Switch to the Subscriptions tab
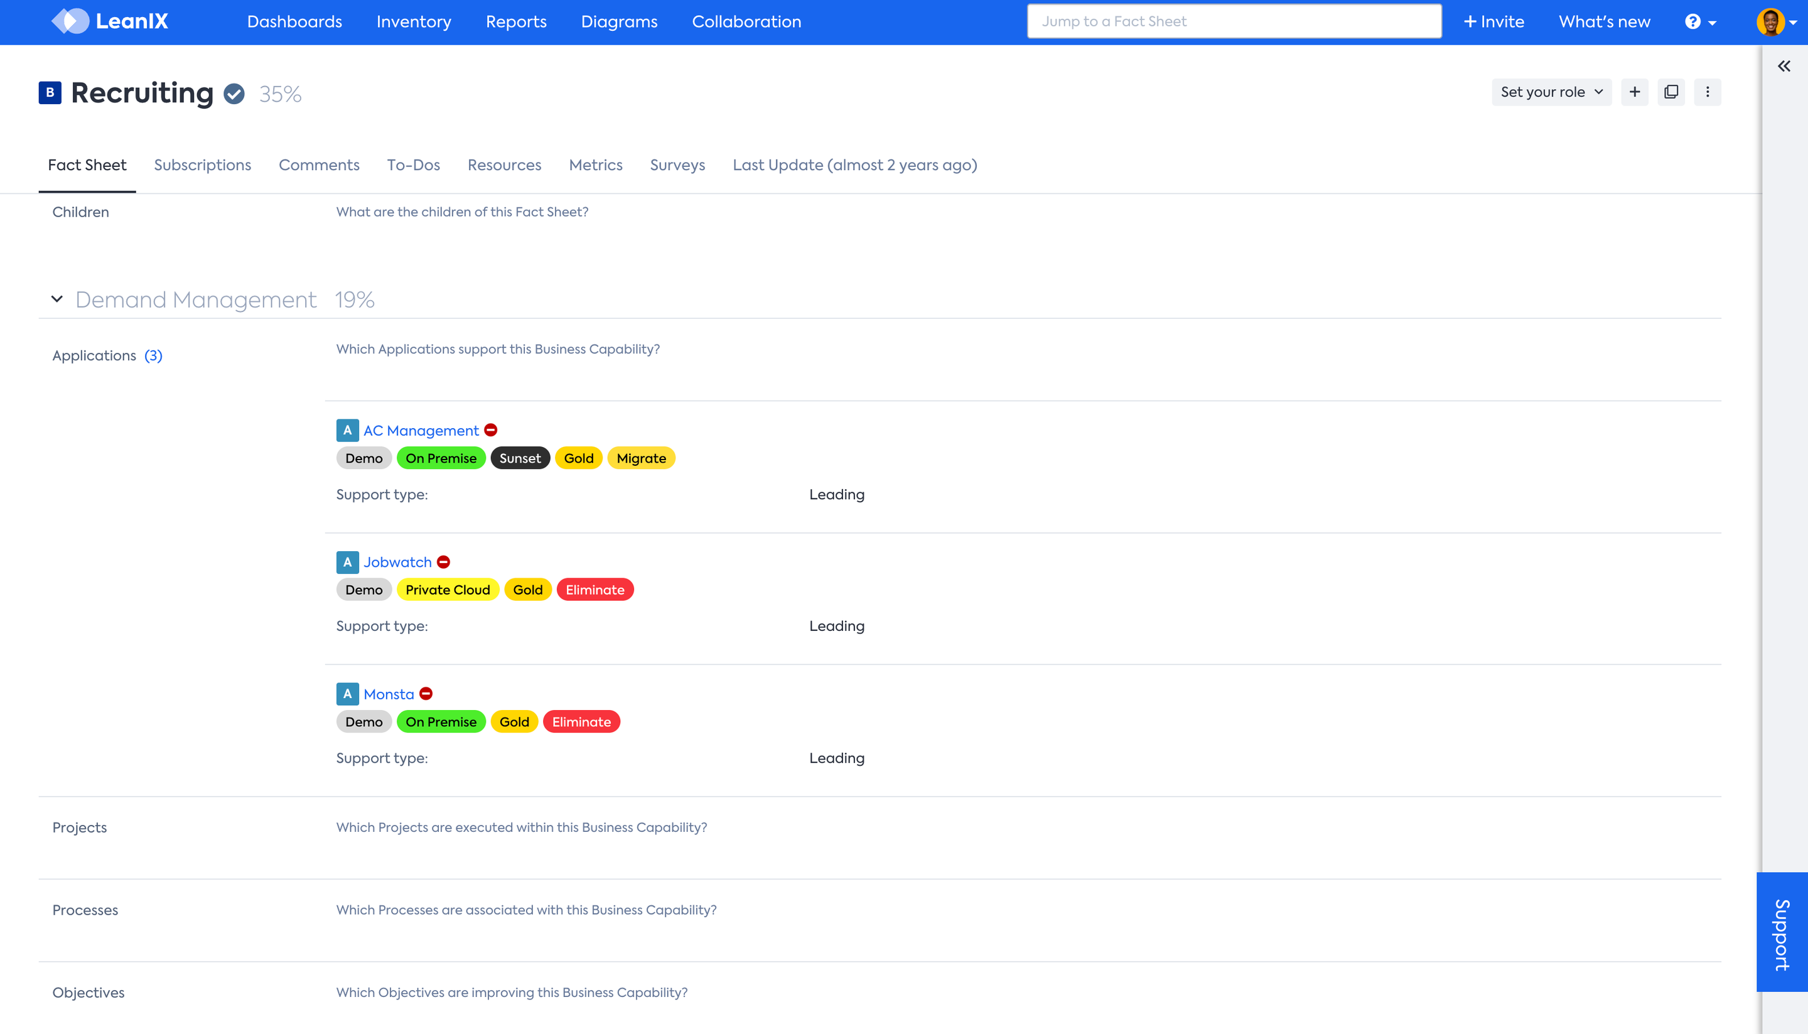 click(202, 166)
